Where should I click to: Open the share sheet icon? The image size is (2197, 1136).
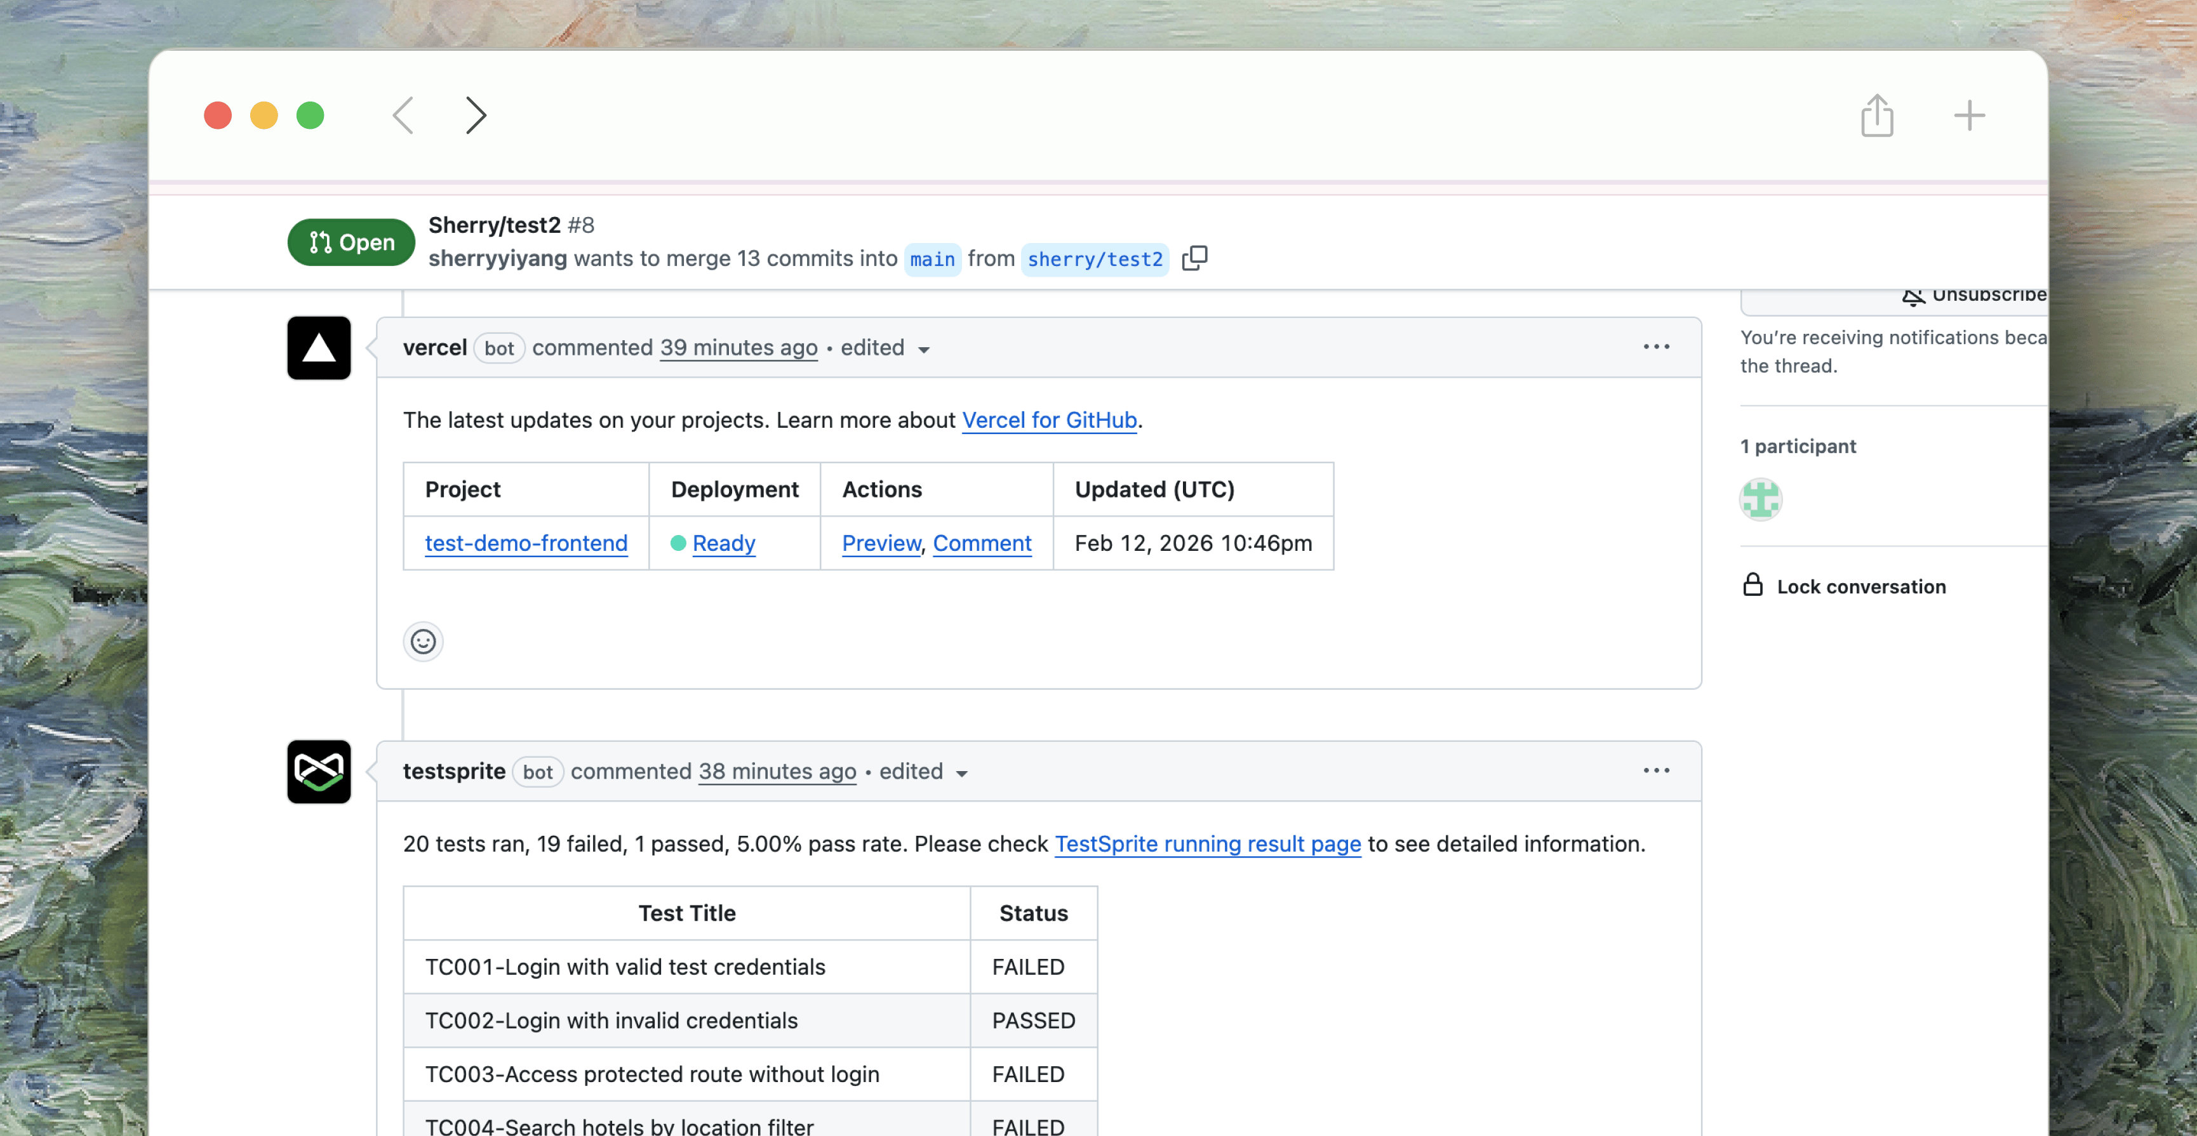pyautogui.click(x=1876, y=115)
